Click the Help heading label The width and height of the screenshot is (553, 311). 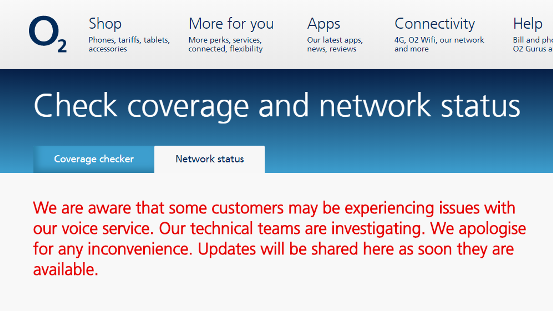pyautogui.click(x=528, y=24)
